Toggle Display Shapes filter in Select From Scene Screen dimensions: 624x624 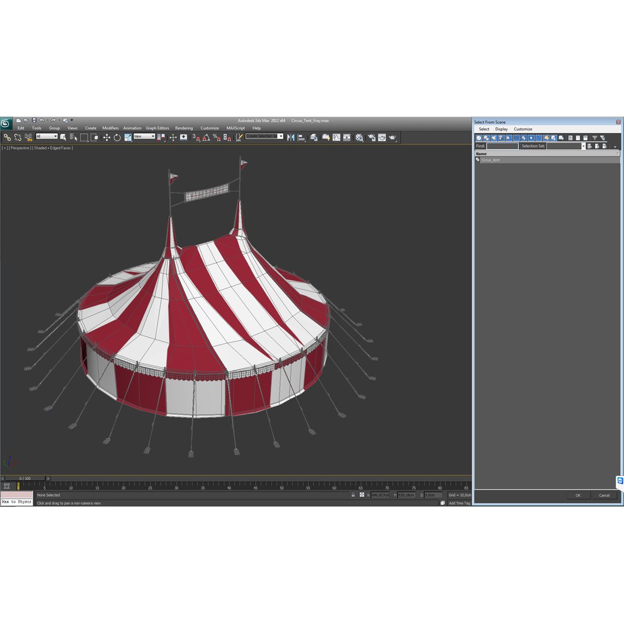(x=486, y=138)
